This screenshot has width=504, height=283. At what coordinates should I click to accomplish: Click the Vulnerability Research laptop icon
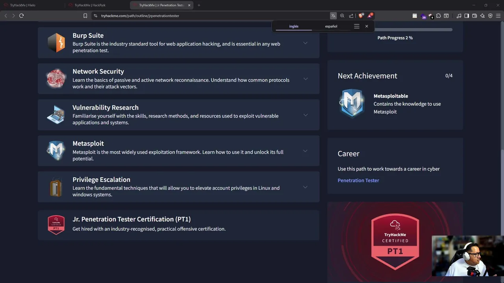coord(56,115)
